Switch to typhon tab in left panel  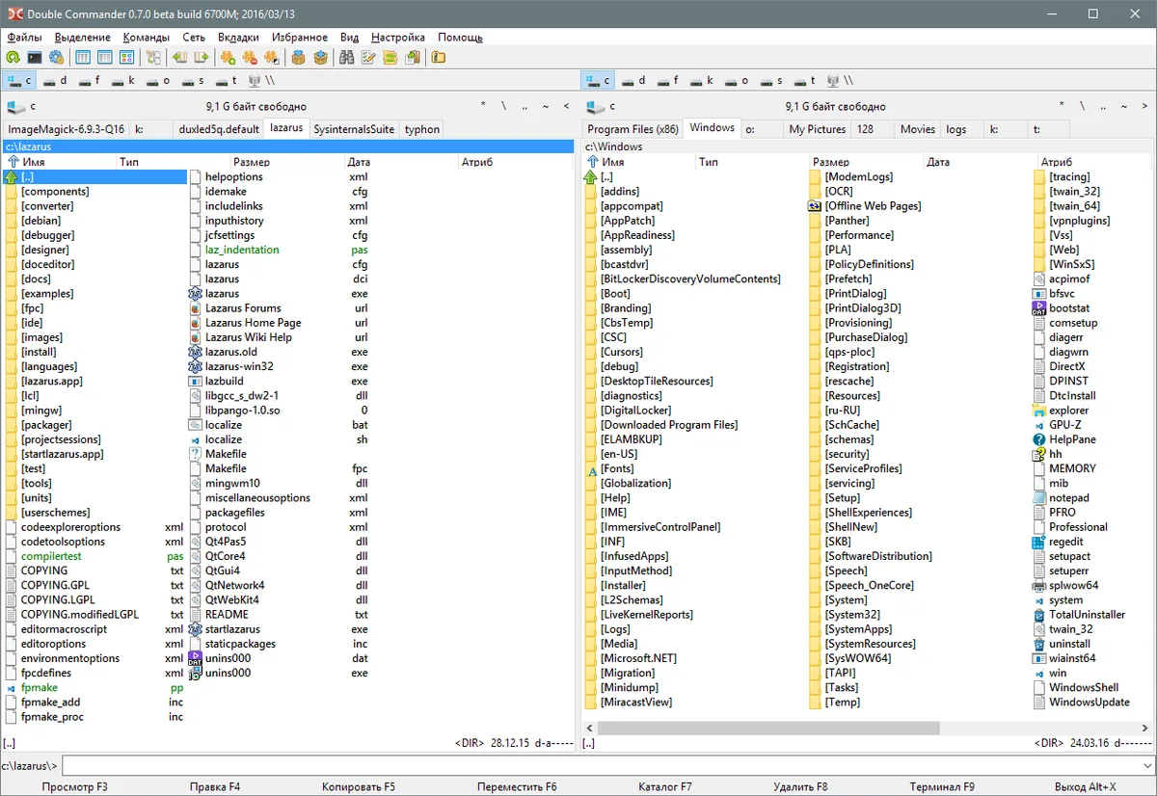click(422, 129)
